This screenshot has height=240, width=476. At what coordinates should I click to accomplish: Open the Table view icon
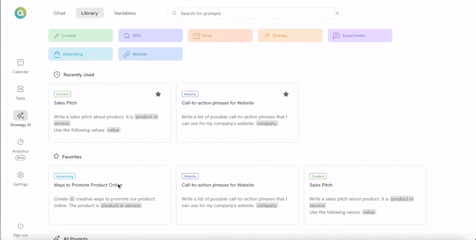(x=20, y=89)
